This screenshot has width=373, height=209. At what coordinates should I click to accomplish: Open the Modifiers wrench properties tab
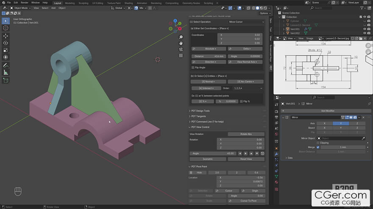(x=276, y=154)
